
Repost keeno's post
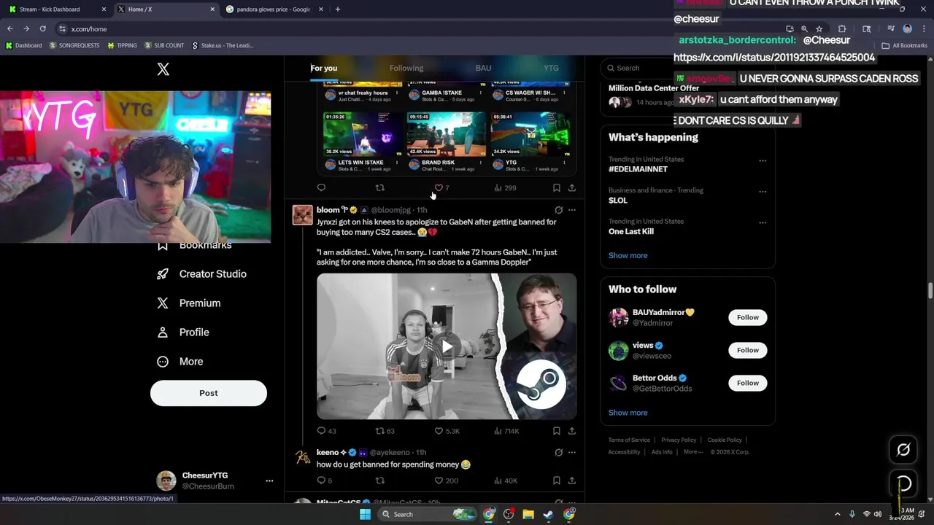(x=379, y=481)
